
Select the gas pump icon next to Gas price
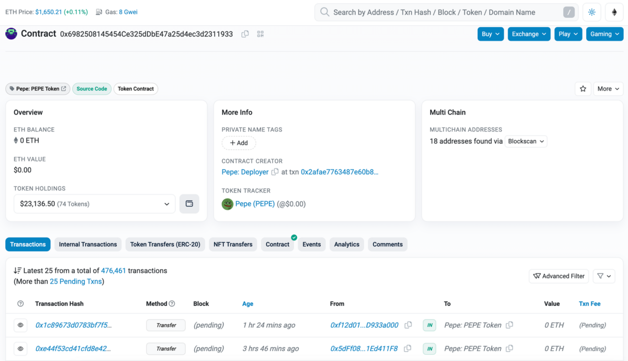coord(99,12)
